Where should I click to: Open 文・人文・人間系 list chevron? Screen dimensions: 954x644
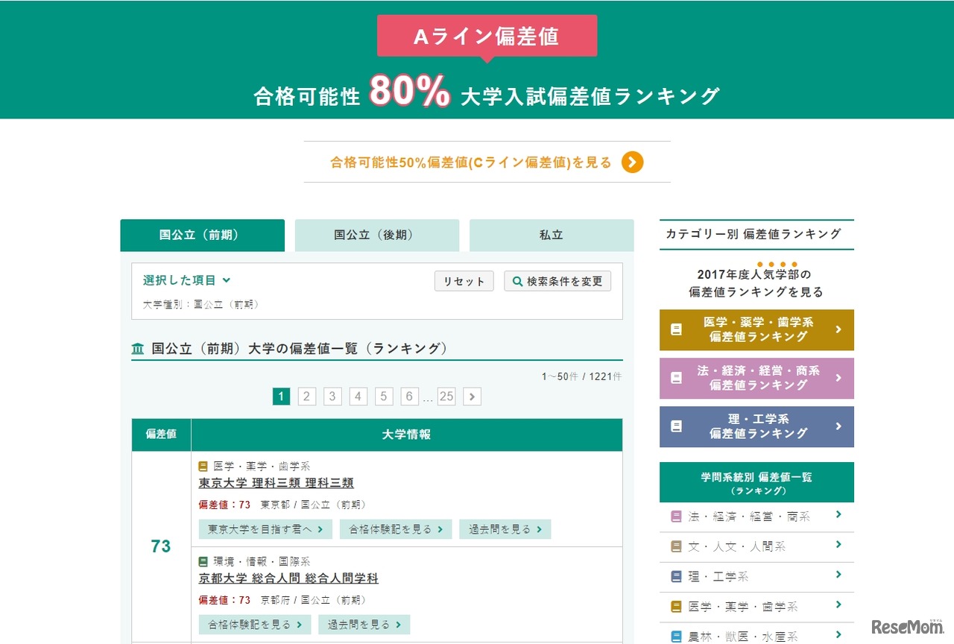click(838, 545)
